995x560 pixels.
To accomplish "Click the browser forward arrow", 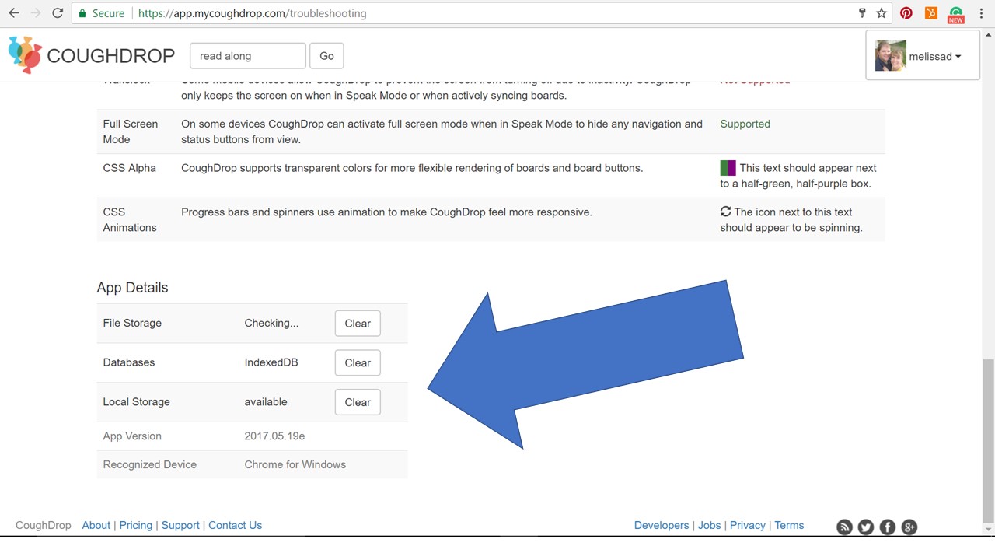I will tap(36, 13).
